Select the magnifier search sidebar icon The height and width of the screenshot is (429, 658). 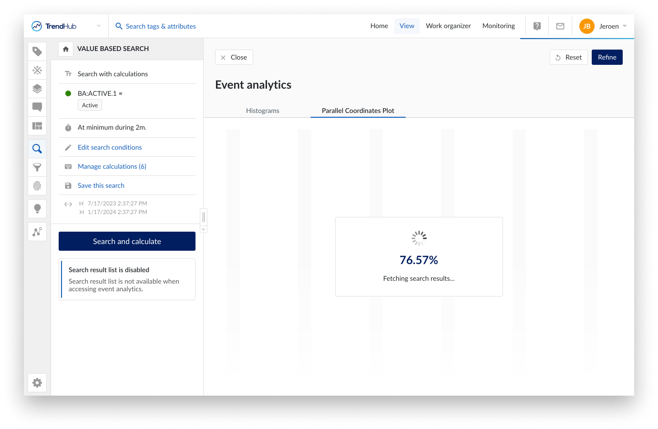(x=37, y=149)
